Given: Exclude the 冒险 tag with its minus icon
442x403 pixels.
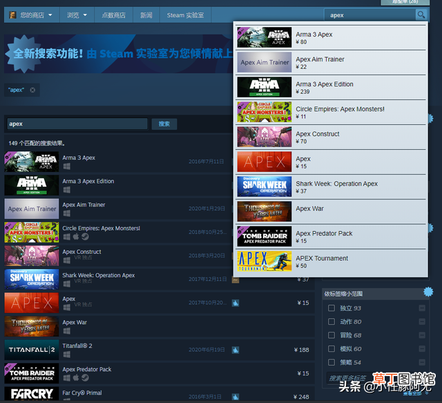Looking at the screenshot, I should tap(422, 335).
